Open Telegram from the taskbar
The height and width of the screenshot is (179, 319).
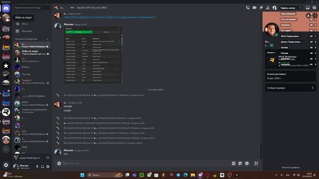click(x=178, y=175)
